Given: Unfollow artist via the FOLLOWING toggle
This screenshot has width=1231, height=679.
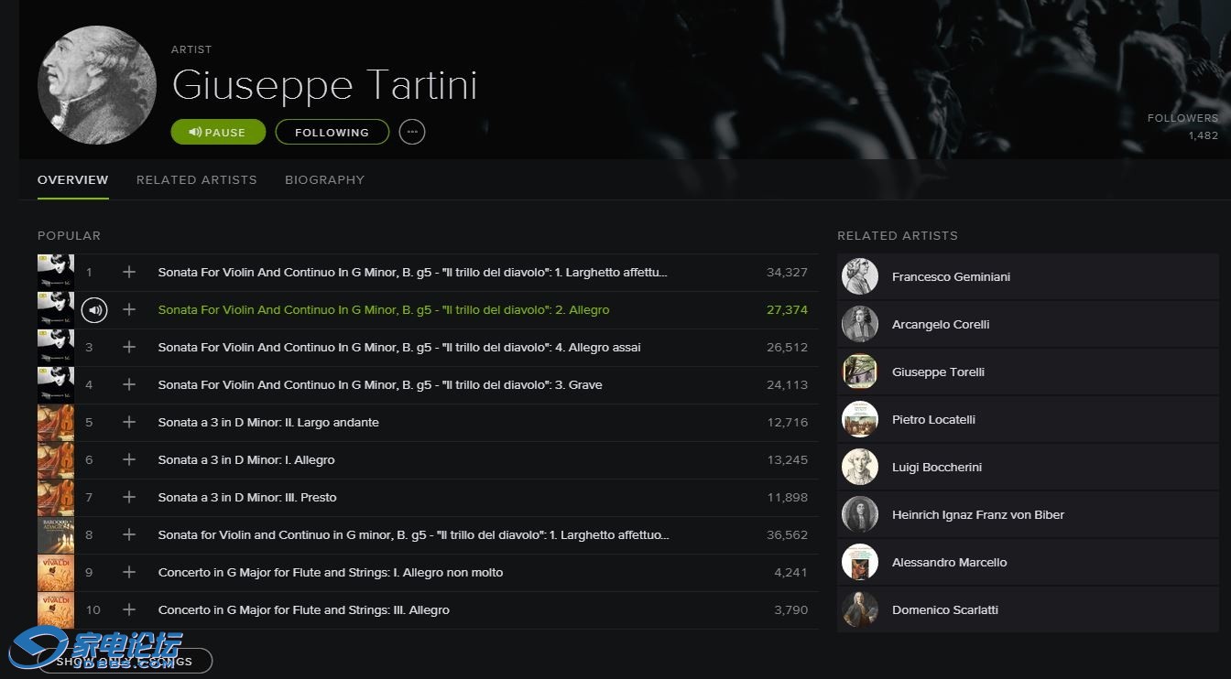Looking at the screenshot, I should point(332,132).
